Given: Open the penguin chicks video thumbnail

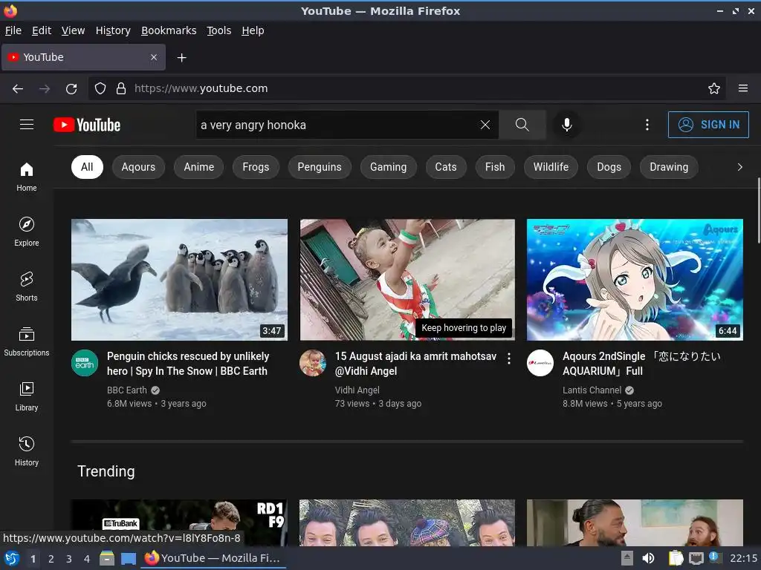Looking at the screenshot, I should [x=179, y=280].
